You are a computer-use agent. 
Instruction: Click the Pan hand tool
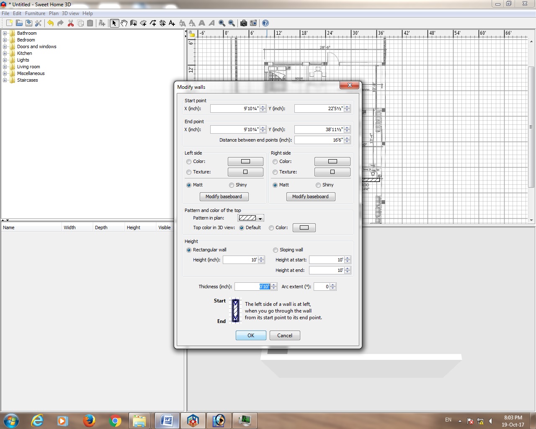click(124, 23)
